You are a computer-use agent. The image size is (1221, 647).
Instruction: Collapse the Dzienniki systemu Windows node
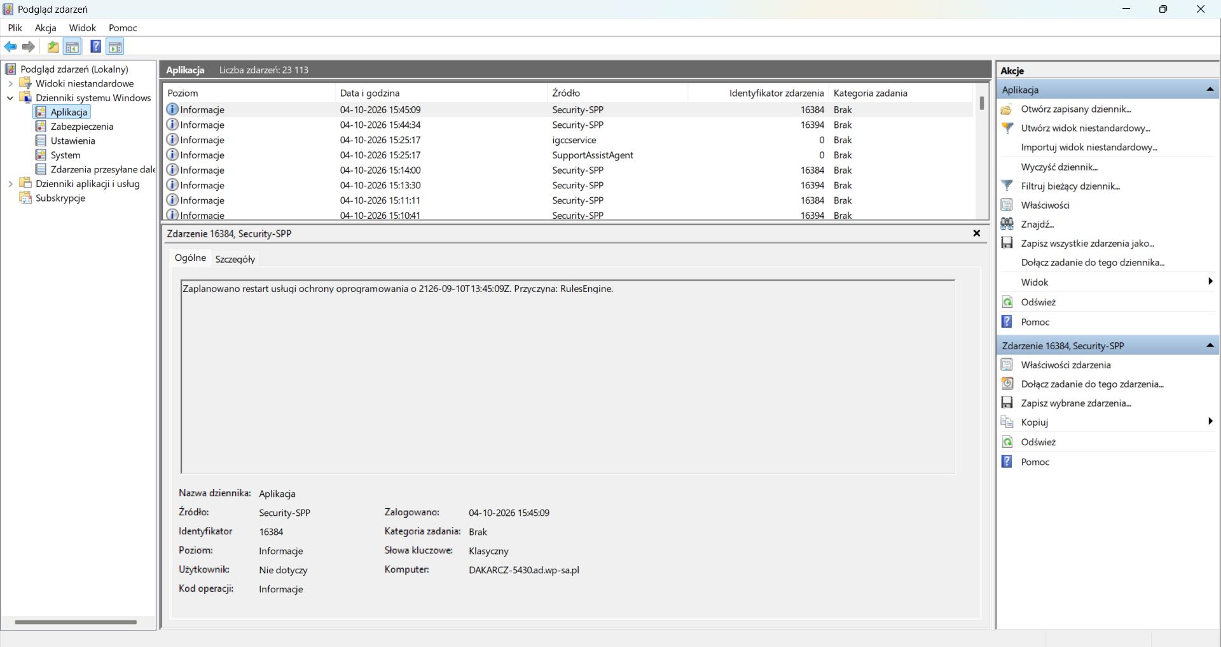point(10,98)
